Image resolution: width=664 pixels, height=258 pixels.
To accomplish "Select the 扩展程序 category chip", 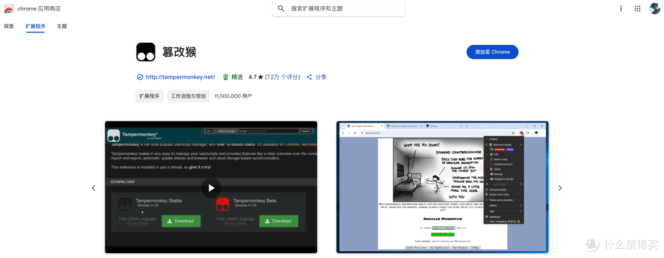I will 149,96.
